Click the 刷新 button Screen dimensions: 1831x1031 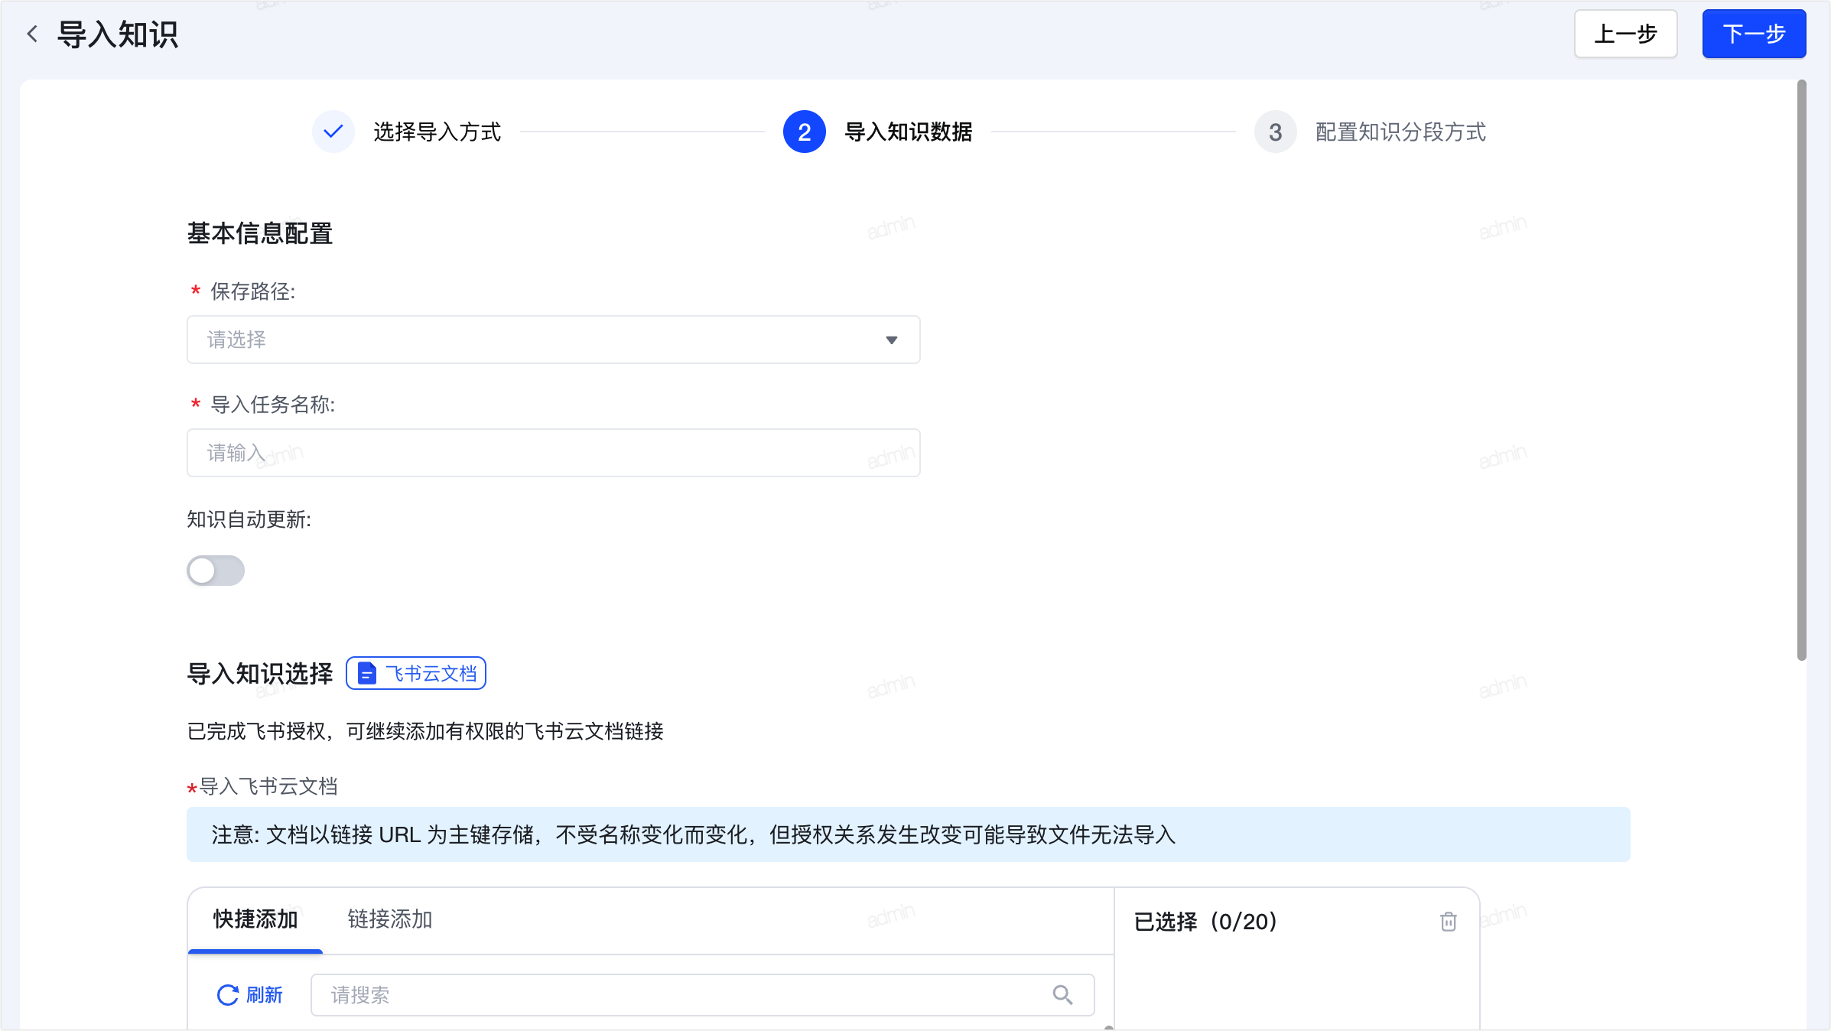coord(250,995)
